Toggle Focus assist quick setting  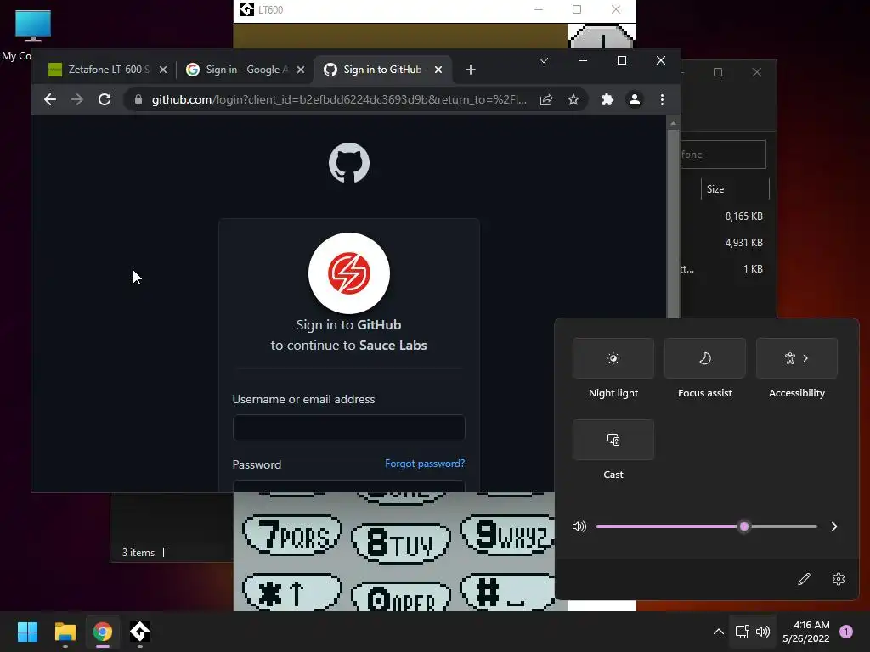click(x=704, y=358)
